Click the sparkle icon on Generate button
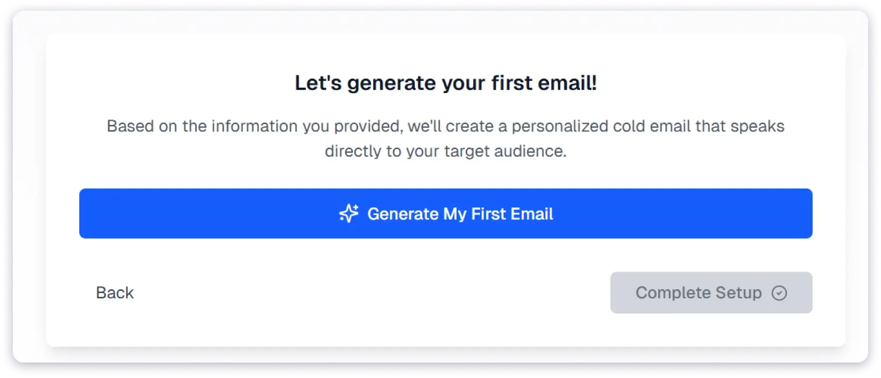881x378 pixels. tap(349, 213)
